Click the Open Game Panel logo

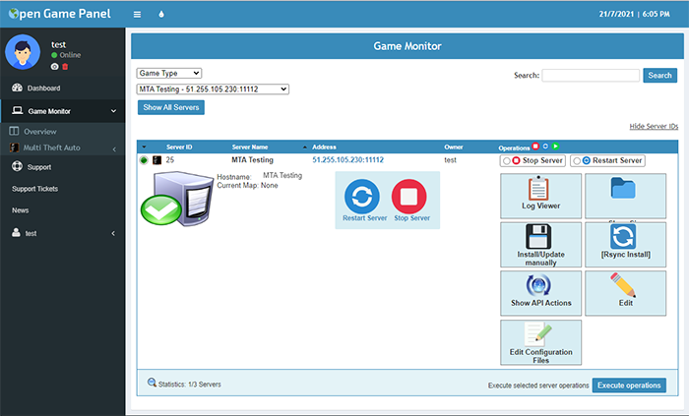coord(60,14)
